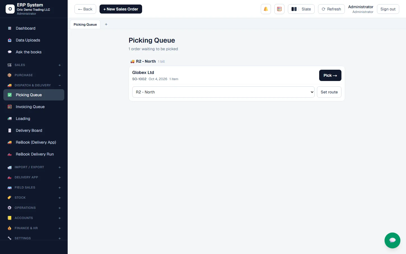Expand the Field Sales section

(34, 187)
